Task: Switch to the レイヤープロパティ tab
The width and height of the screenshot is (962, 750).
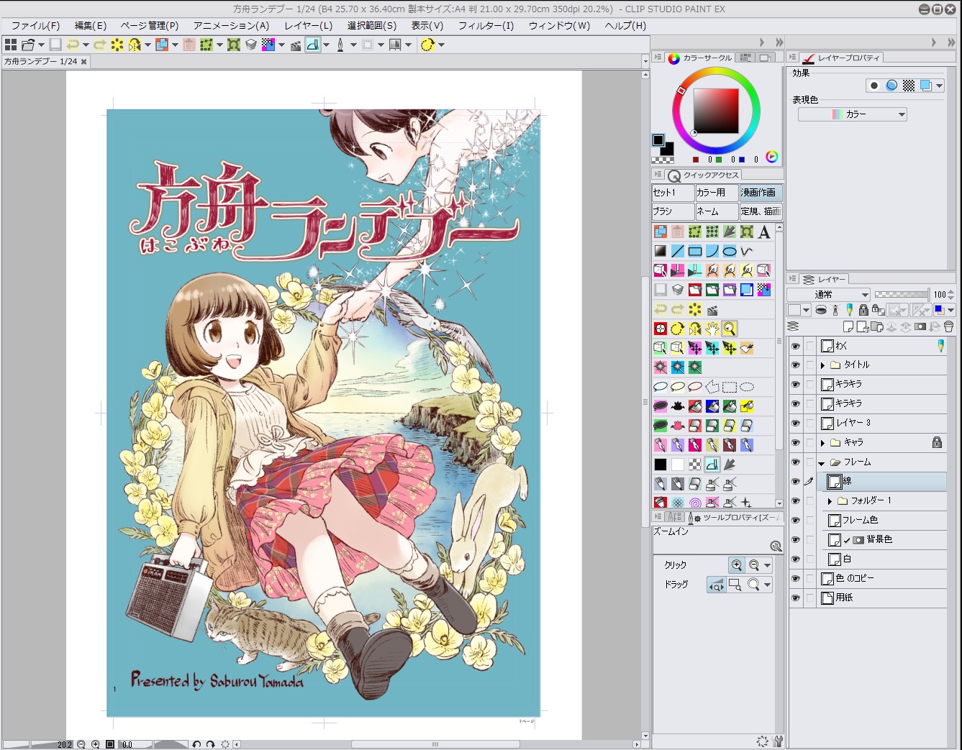Action: click(842, 58)
